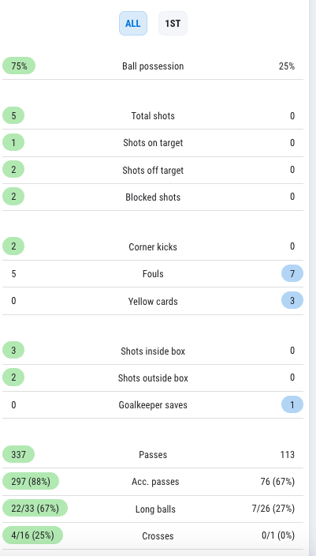316x556 pixels.
Task: Click the Shots off target row label
Action: (153, 171)
